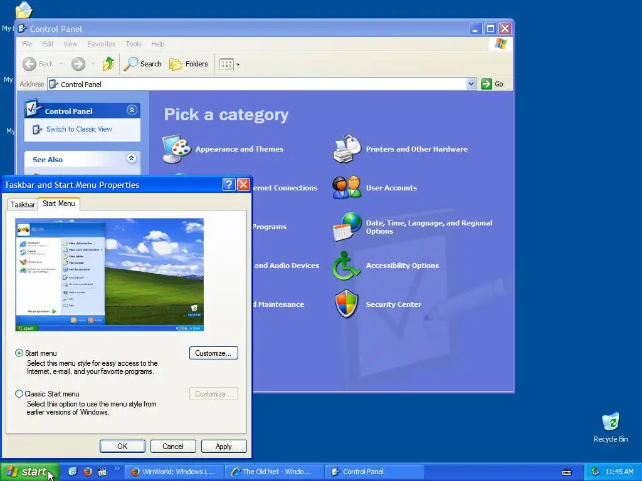Open the Edit menu

tap(48, 44)
